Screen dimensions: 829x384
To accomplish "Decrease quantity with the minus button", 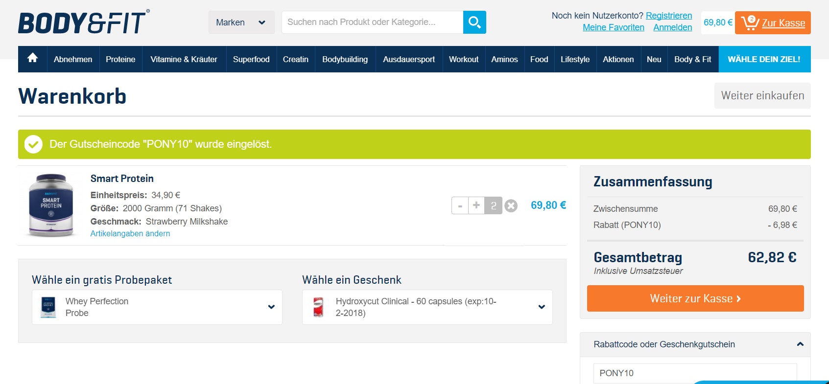I will 460,206.
